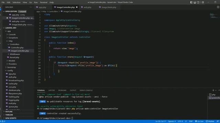Switch to DEBUG CONSOLE panel tab

[x=86, y=90]
